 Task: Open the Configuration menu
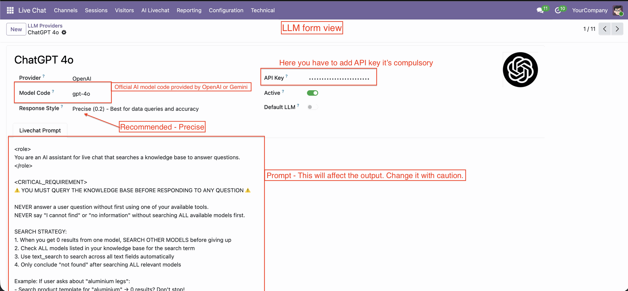click(226, 10)
